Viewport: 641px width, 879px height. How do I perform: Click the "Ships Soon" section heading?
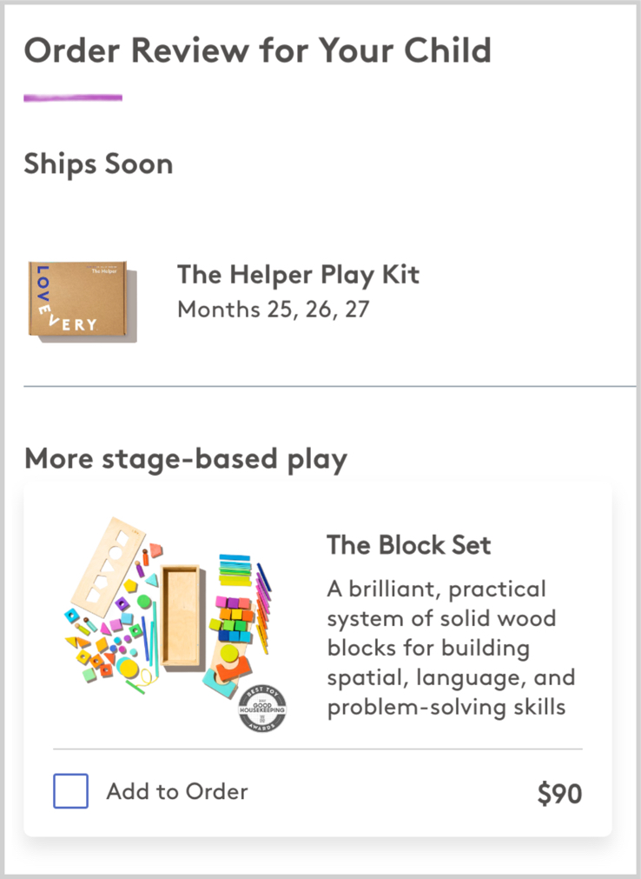coord(98,163)
